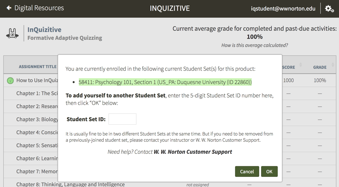Open the Chapter 3 Biology assignment row
Viewport: 339px width, 187px height.
[x=37, y=119]
